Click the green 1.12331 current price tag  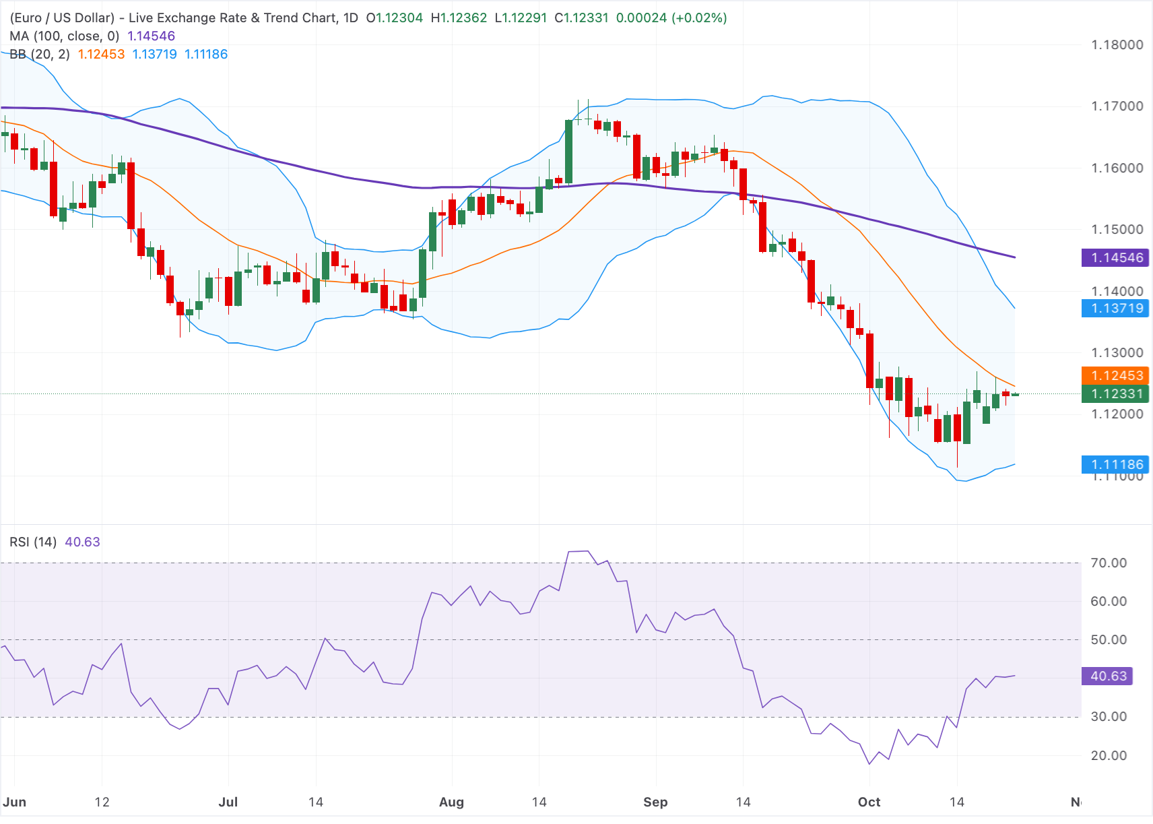click(1115, 394)
